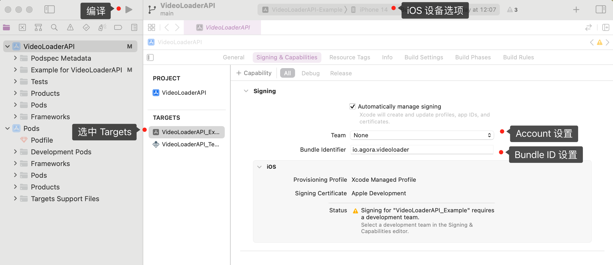
Task: Add an editor on the right
Action: tap(606, 27)
